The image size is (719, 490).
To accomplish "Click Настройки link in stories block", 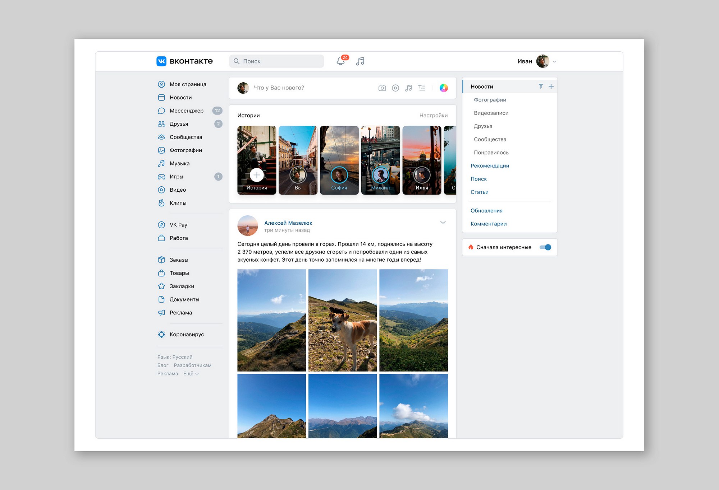I will click(433, 115).
